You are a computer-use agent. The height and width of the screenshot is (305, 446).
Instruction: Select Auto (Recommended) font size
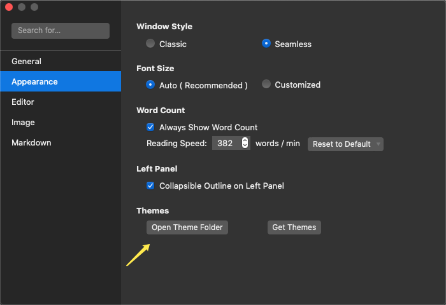150,85
